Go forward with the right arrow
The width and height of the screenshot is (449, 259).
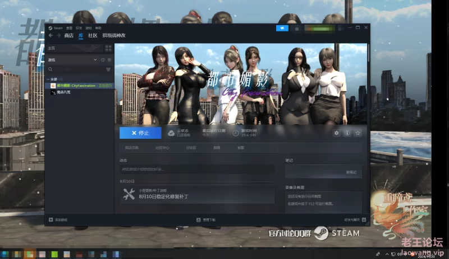coord(58,35)
